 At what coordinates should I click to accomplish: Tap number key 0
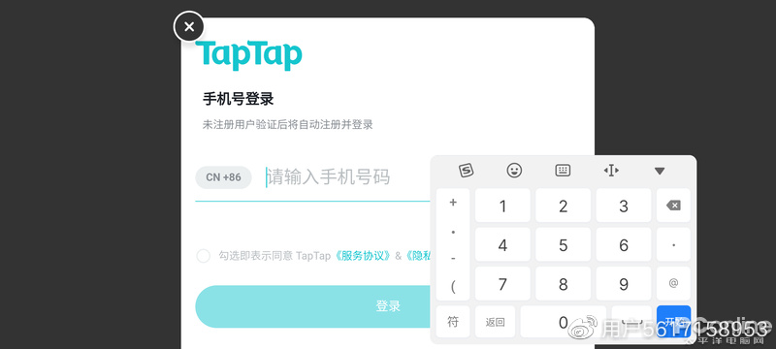tap(564, 322)
